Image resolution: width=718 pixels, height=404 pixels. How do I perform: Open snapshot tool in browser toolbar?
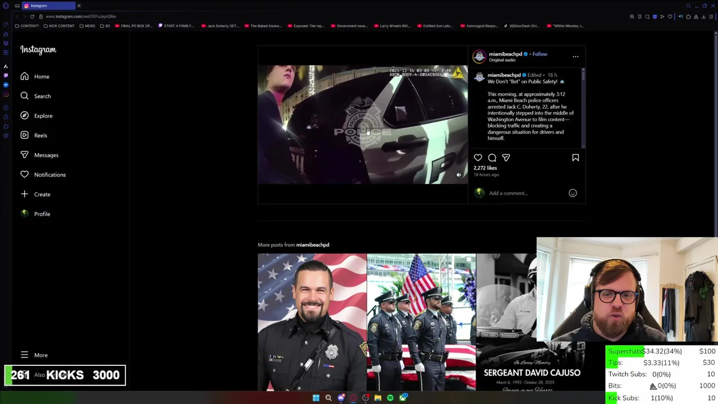pos(647,17)
